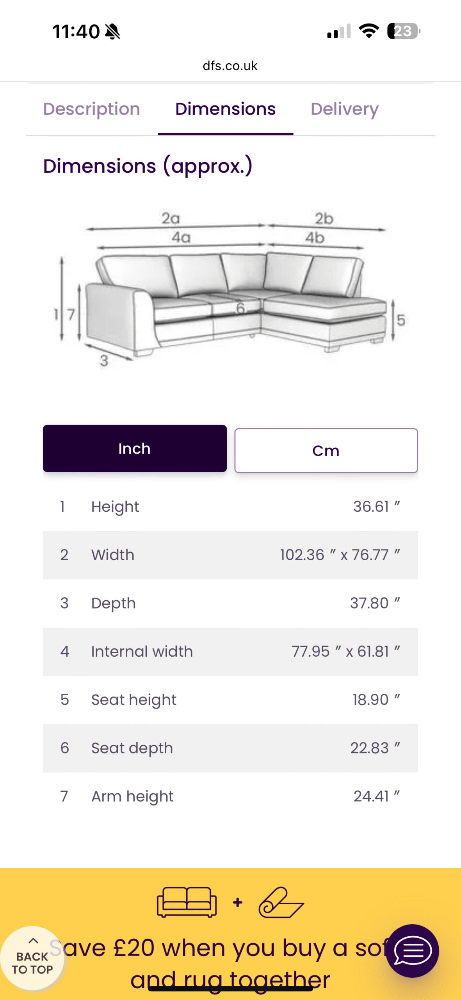The height and width of the screenshot is (1000, 461).
Task: Open the Description tab
Action: click(92, 109)
